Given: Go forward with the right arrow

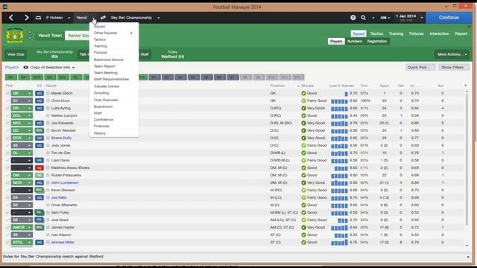Looking at the screenshot, I should click(x=27, y=18).
